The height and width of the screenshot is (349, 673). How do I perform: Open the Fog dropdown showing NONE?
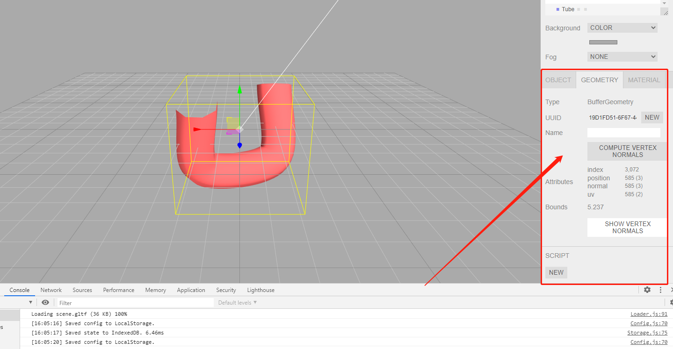(622, 57)
